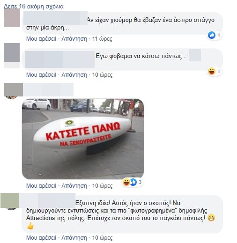The height and width of the screenshot is (243, 237).
Task: Open the first commenter's profile picture
Action: coord(12,18)
